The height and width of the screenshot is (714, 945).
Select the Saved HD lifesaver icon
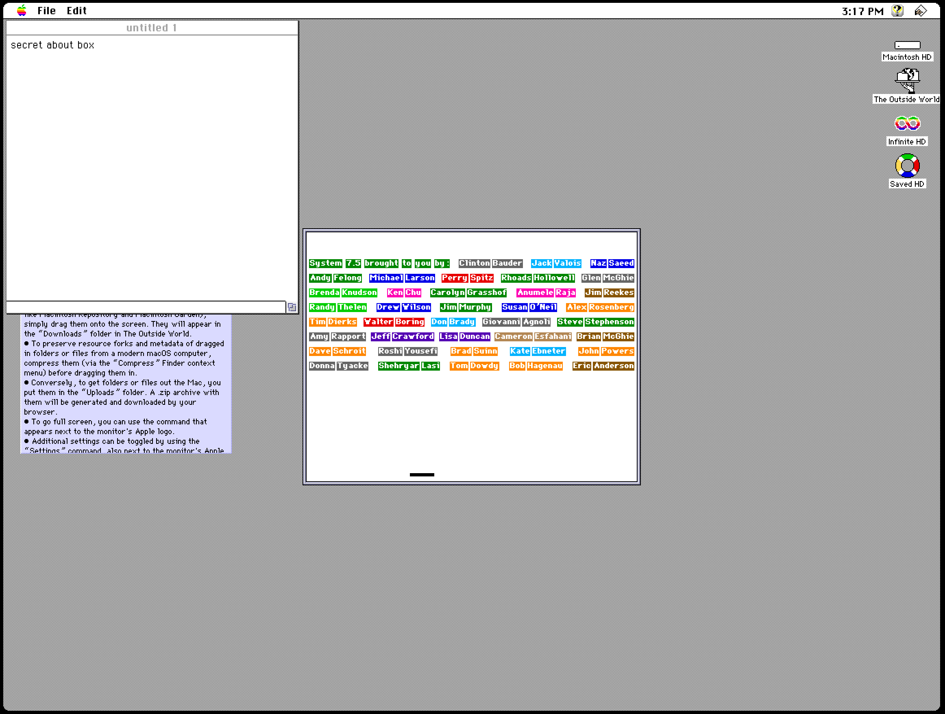coord(907,166)
